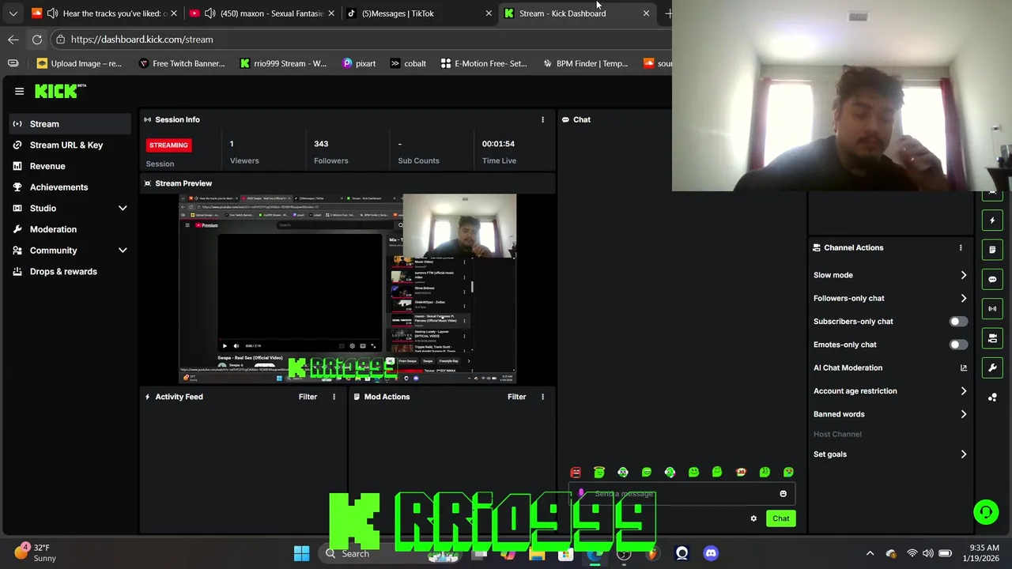Click the Stream Preview thumbnail
Image resolution: width=1012 pixels, height=569 pixels.
(x=348, y=288)
